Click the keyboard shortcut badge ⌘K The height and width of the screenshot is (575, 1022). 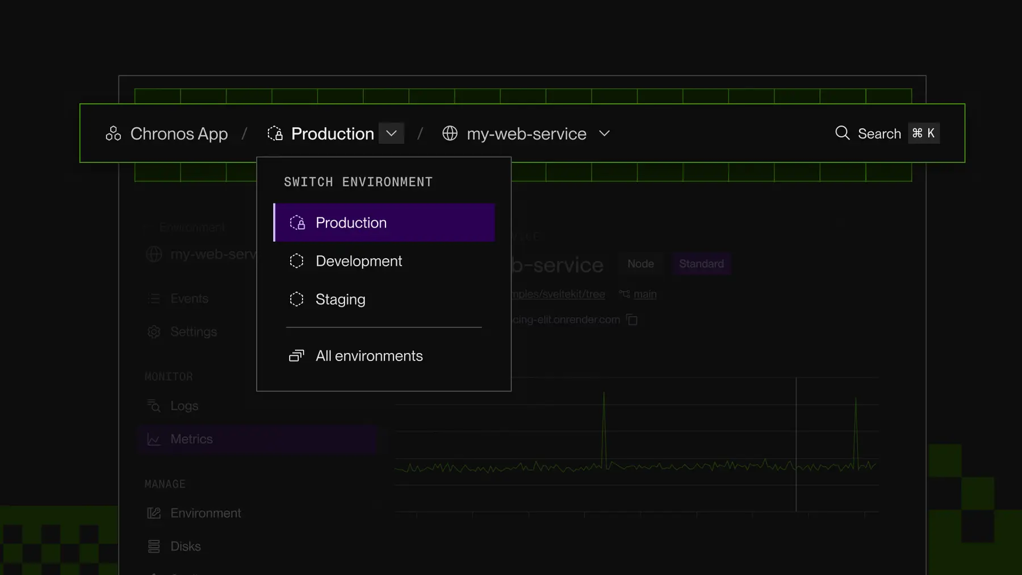pos(923,133)
